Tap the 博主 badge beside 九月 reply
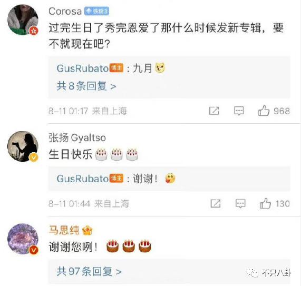The height and width of the screenshot is (286, 301). pos(116,68)
